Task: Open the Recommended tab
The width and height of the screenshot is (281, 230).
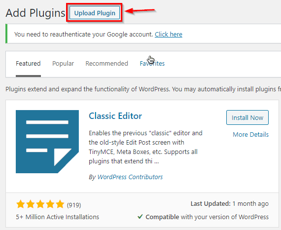Action: click(106, 63)
